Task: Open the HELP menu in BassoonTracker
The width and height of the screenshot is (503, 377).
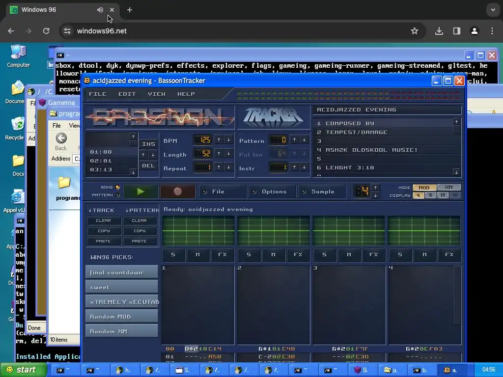Action: click(x=186, y=94)
